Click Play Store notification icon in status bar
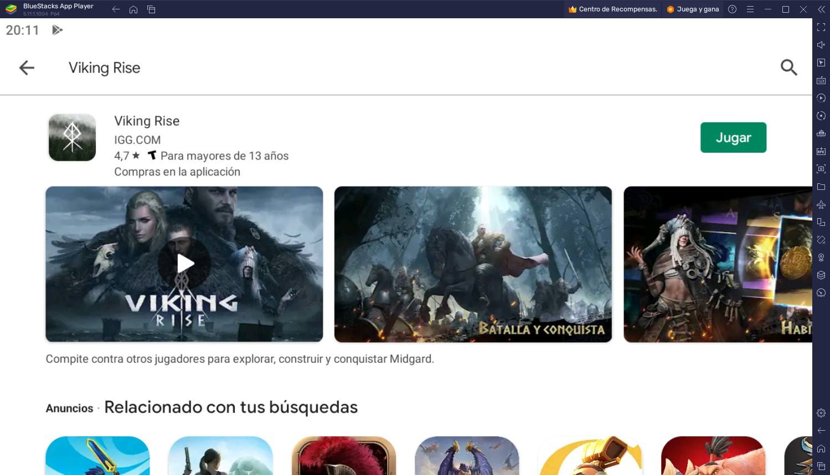 (58, 30)
